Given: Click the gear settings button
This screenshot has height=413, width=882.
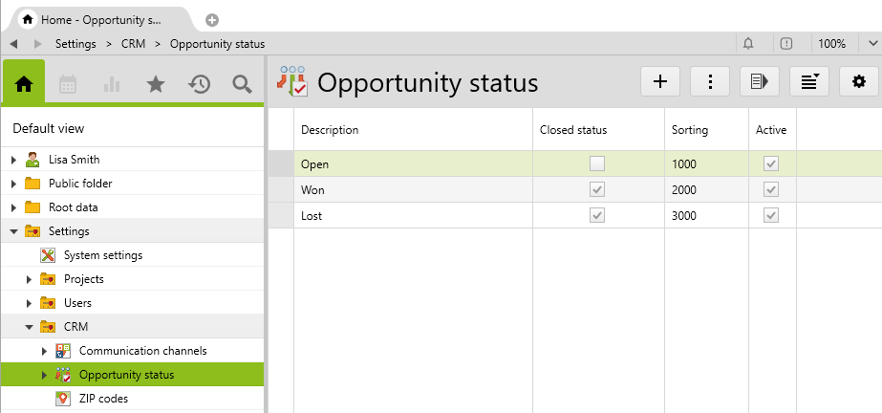Looking at the screenshot, I should (858, 82).
